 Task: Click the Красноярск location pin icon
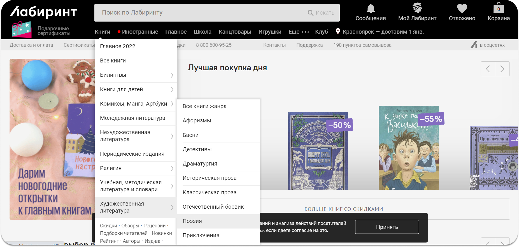click(x=338, y=31)
